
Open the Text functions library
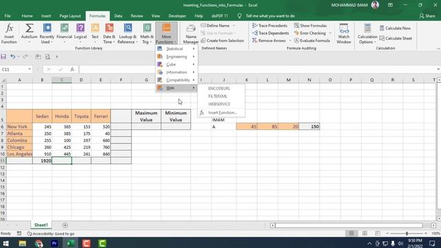click(95, 34)
